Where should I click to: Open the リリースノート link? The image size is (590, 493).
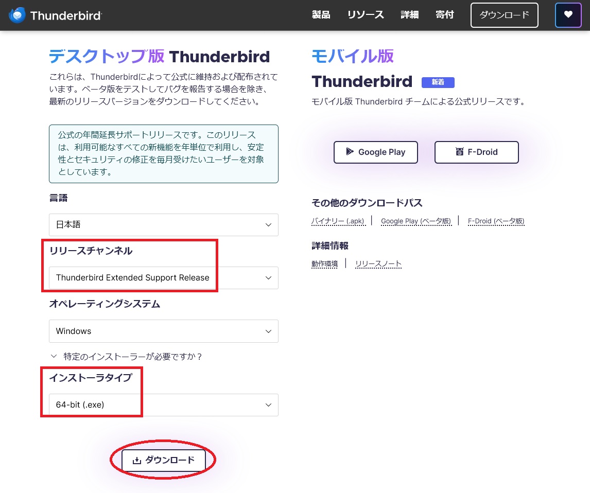click(378, 264)
